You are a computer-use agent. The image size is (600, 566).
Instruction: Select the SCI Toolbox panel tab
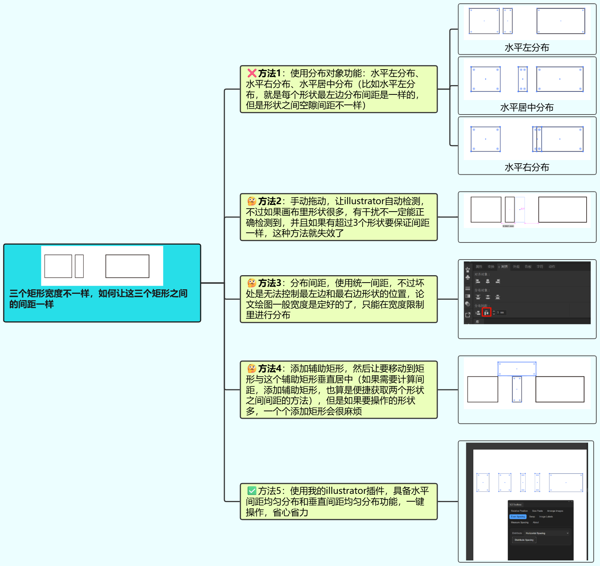pyautogui.click(x=515, y=505)
